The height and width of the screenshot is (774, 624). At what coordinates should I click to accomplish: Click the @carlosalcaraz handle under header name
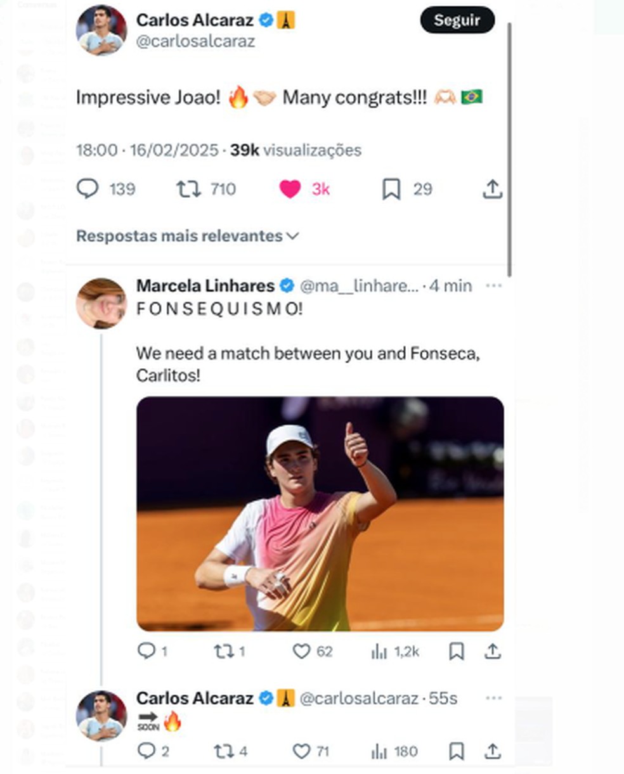click(x=195, y=41)
